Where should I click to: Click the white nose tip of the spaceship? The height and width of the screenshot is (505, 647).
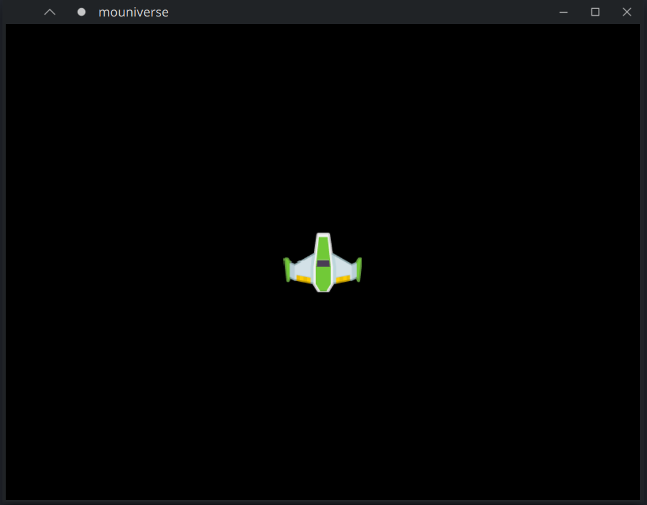tap(323, 235)
